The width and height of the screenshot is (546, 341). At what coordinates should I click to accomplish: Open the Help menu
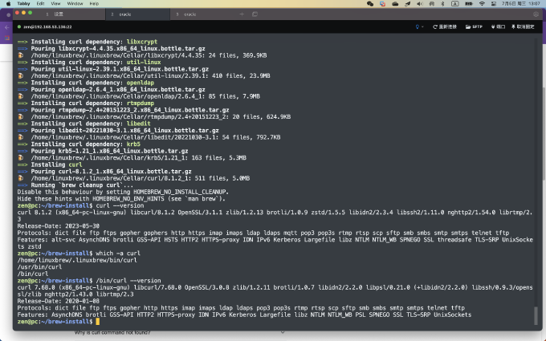point(94,3)
